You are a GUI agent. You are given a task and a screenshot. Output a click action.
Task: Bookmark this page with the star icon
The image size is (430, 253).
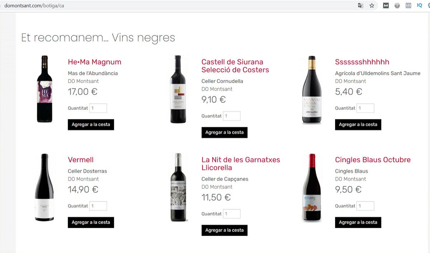(x=372, y=5)
